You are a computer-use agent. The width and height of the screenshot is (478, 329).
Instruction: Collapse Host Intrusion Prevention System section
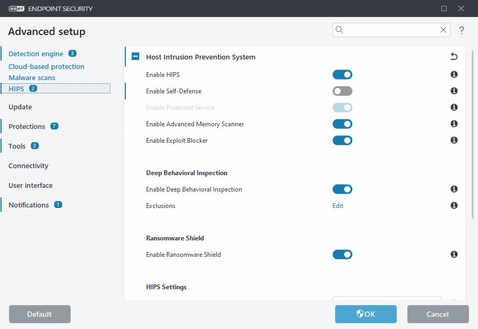135,56
